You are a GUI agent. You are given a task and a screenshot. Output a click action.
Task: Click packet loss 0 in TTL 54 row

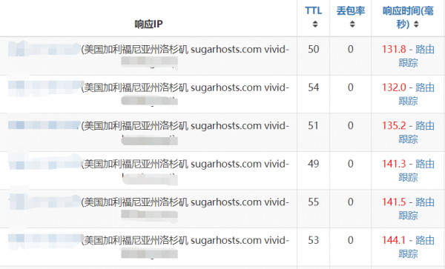351,87
